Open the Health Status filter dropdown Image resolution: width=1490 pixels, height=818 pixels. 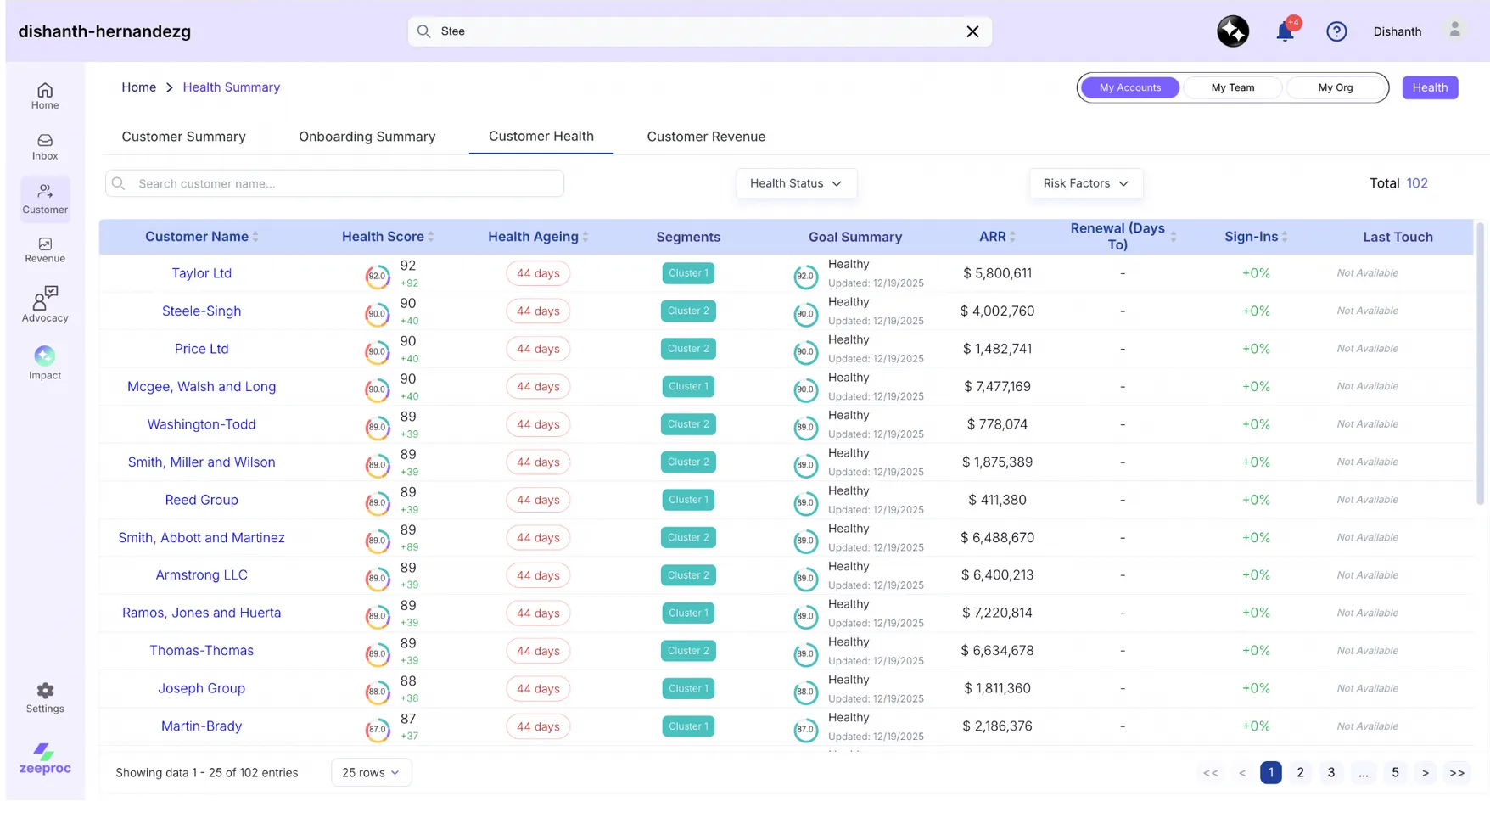[x=795, y=183]
